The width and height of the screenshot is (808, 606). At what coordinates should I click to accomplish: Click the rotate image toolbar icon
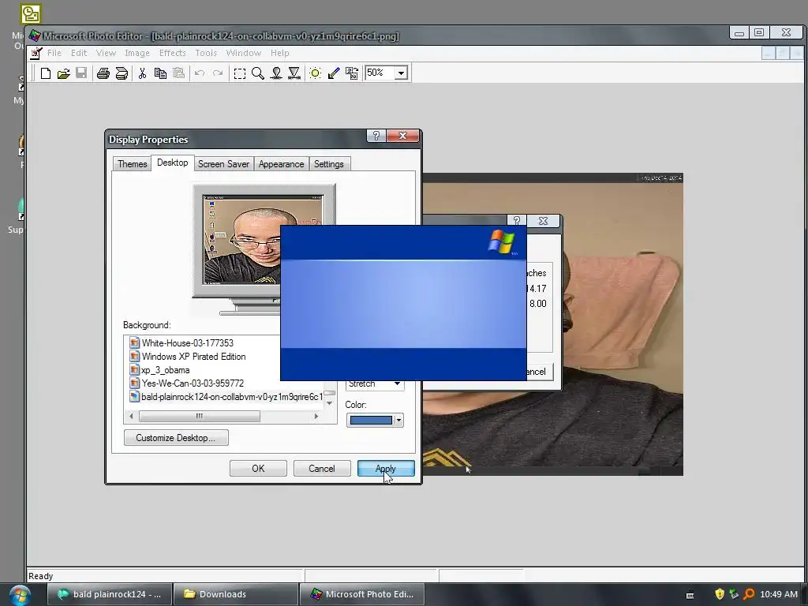point(352,73)
